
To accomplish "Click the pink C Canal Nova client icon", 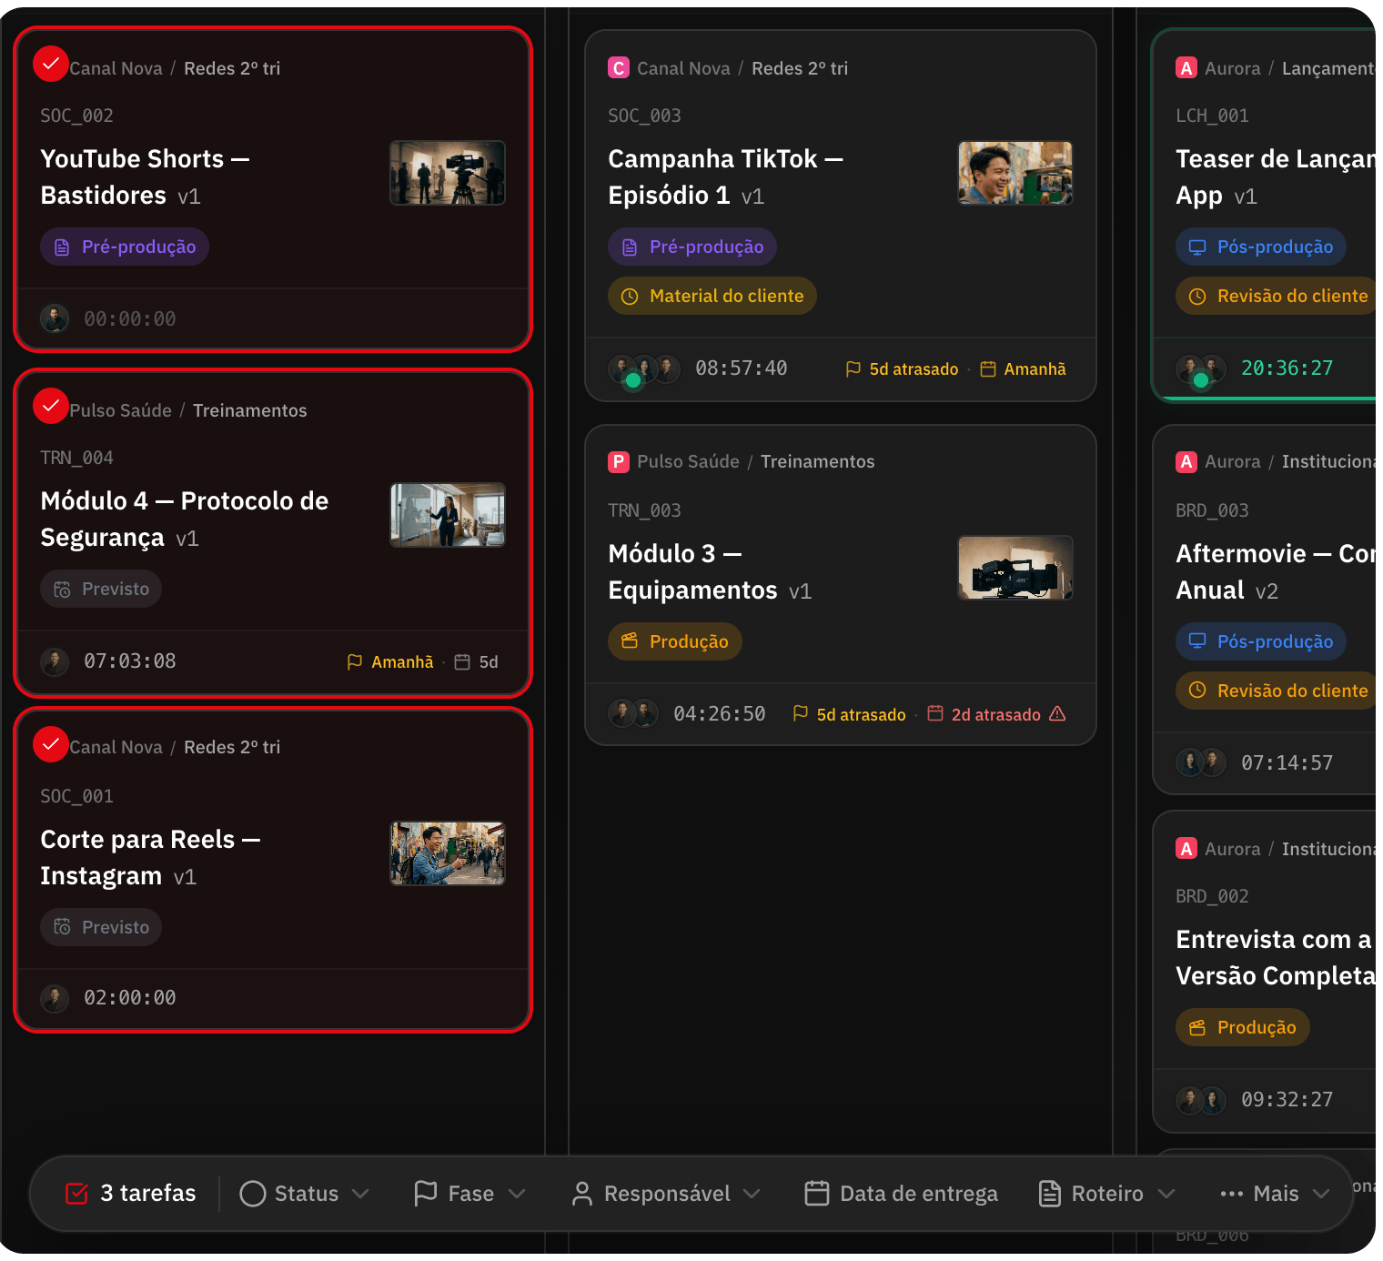I will (619, 68).
